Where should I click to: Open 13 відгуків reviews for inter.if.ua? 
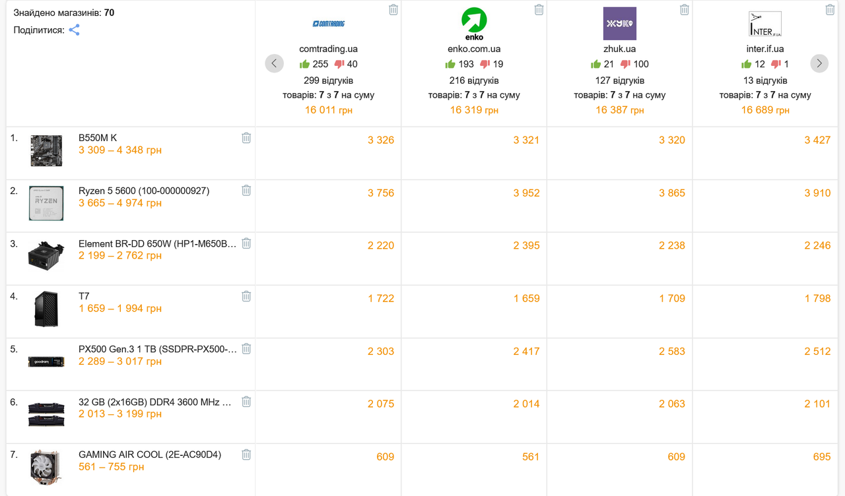765,80
